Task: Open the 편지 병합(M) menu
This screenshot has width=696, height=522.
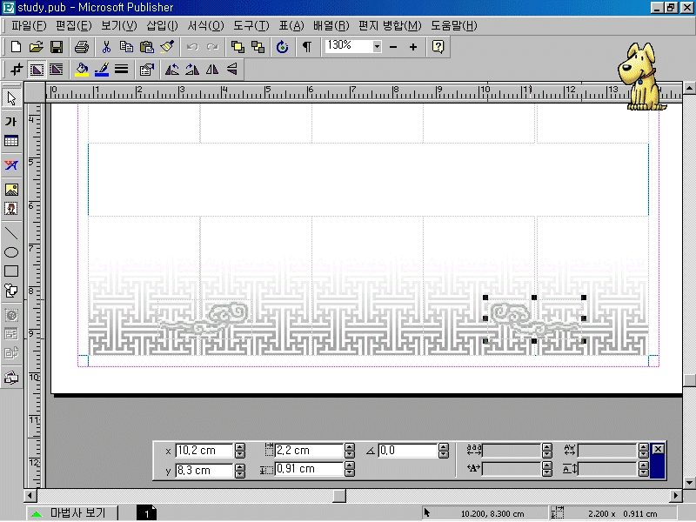Action: pyautogui.click(x=390, y=26)
